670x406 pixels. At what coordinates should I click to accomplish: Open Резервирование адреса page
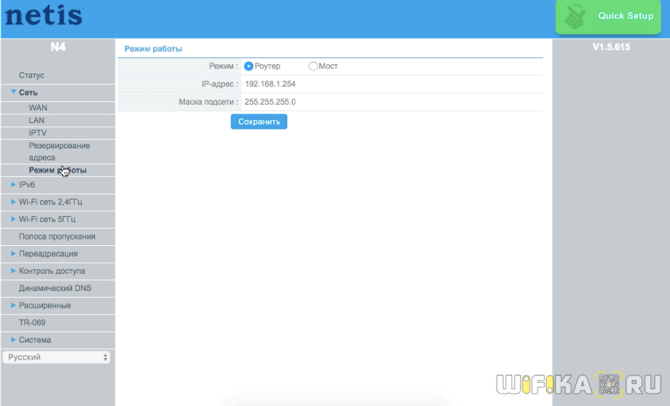58,151
